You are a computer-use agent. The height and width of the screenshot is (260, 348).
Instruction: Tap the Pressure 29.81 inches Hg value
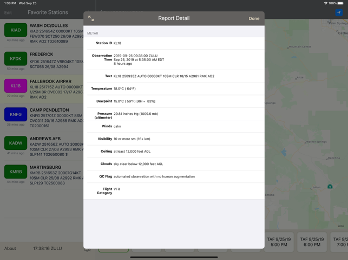click(136, 114)
